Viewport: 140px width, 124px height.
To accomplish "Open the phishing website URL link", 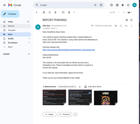I will coord(69,50).
